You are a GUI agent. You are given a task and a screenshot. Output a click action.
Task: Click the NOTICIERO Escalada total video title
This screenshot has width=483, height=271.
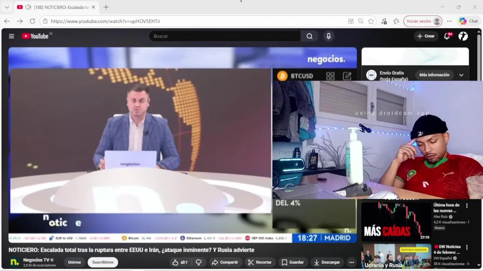point(131,250)
